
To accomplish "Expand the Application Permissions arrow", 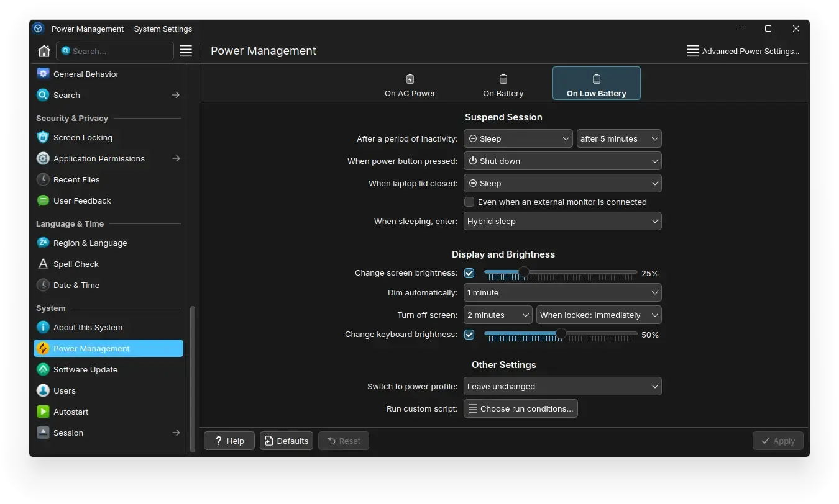I will coord(176,158).
